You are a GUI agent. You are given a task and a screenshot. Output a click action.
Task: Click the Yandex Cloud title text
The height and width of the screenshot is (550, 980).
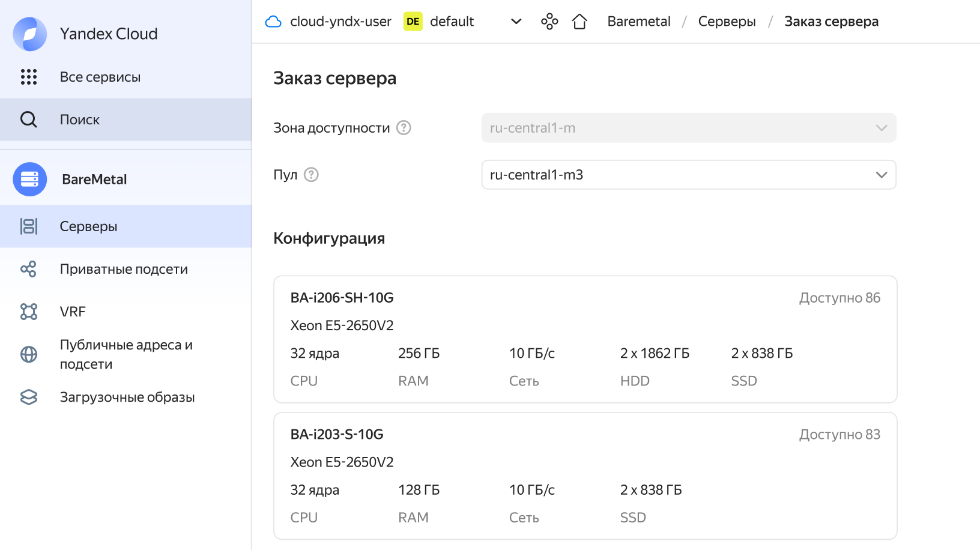click(109, 34)
